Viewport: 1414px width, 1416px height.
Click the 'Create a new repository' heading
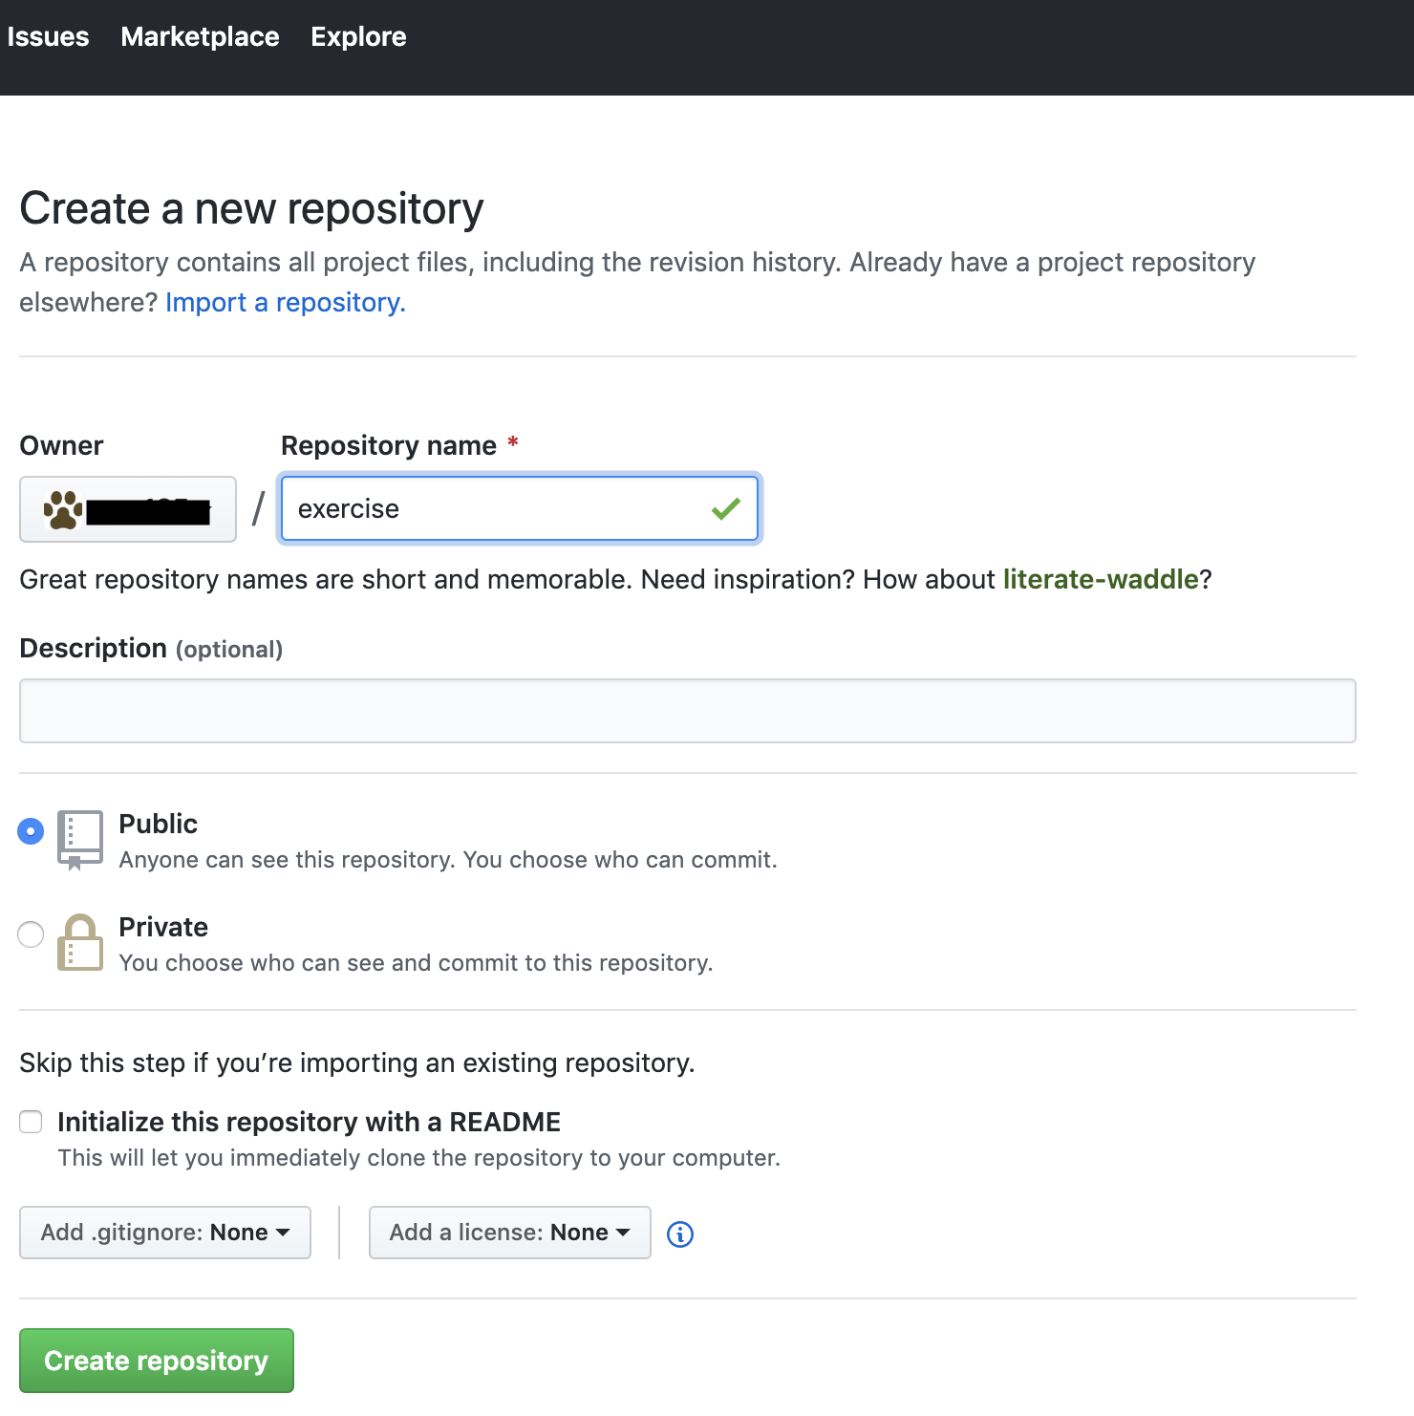click(x=252, y=208)
